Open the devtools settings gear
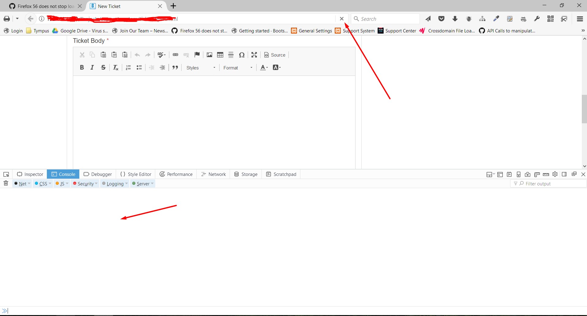This screenshot has width=587, height=316. [555, 174]
